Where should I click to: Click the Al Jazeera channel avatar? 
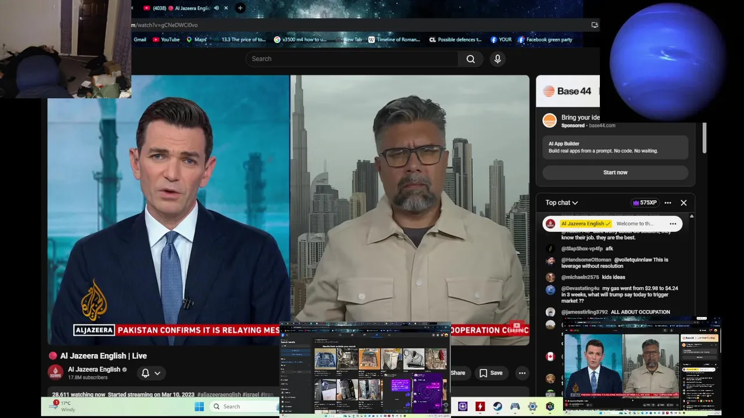56,373
